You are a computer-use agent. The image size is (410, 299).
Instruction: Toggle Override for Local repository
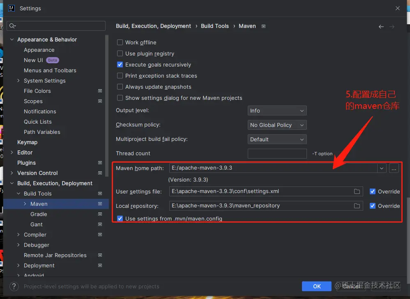coord(373,206)
